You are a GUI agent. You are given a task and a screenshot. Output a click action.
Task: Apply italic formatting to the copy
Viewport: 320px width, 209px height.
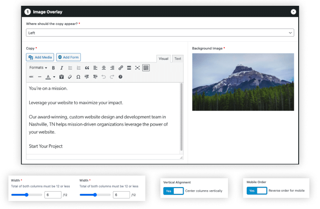pyautogui.click(x=62, y=68)
